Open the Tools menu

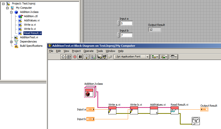click(99, 51)
